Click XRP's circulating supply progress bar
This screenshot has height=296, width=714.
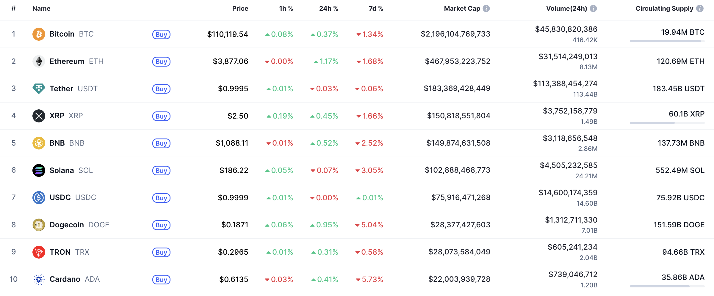click(667, 123)
